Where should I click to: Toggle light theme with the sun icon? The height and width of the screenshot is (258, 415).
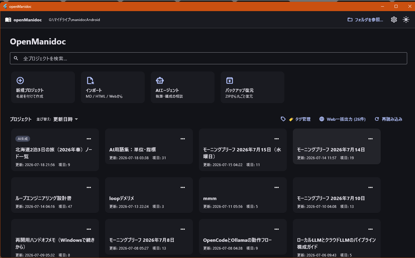click(406, 20)
